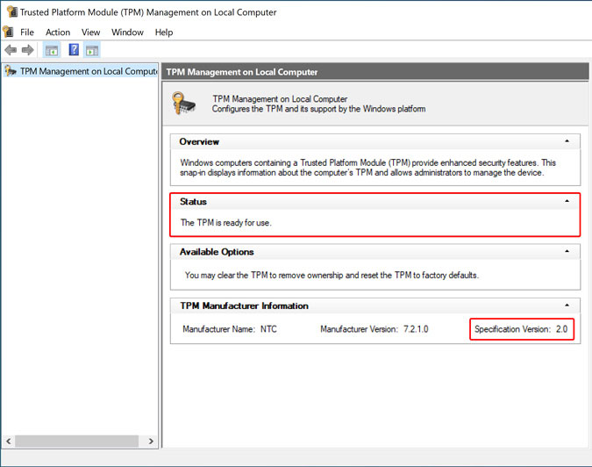Viewport: 592px width, 467px height.
Task: Click the Specification Version: 2.0 value
Action: [521, 329]
